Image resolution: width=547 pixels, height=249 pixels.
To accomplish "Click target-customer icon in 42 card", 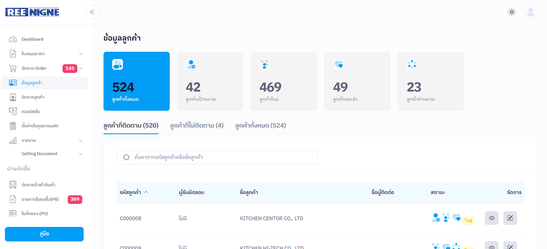I will 191,64.
